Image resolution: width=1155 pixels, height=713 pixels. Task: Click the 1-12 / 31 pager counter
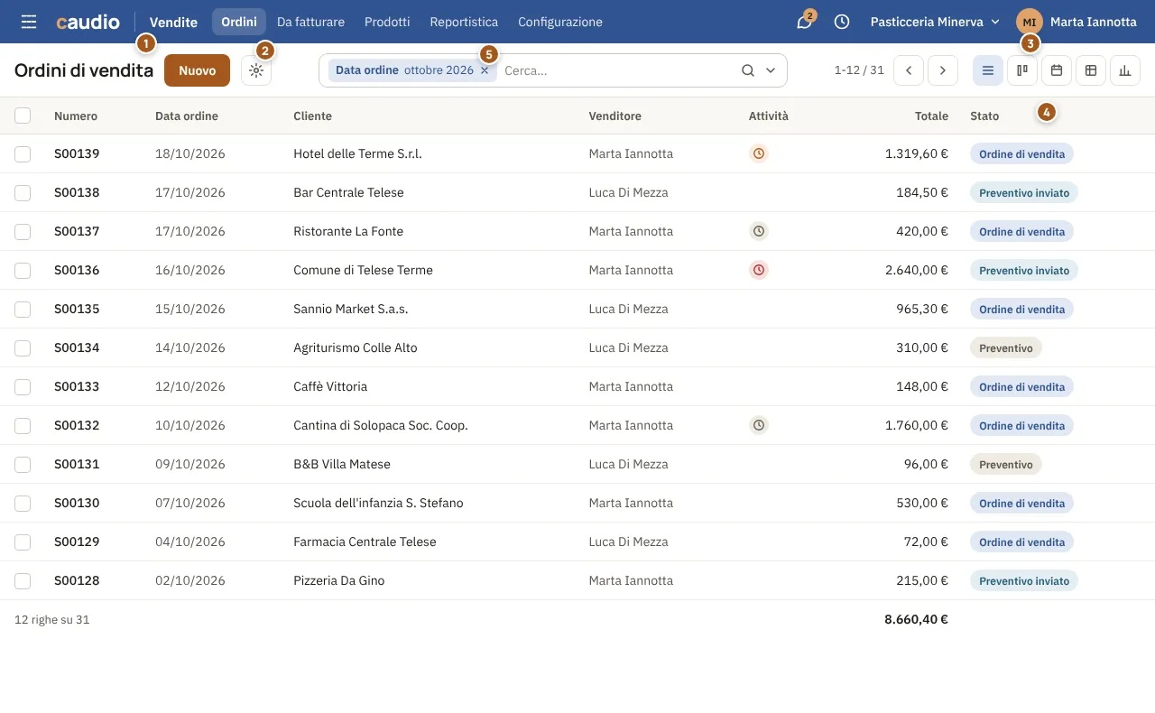click(859, 70)
